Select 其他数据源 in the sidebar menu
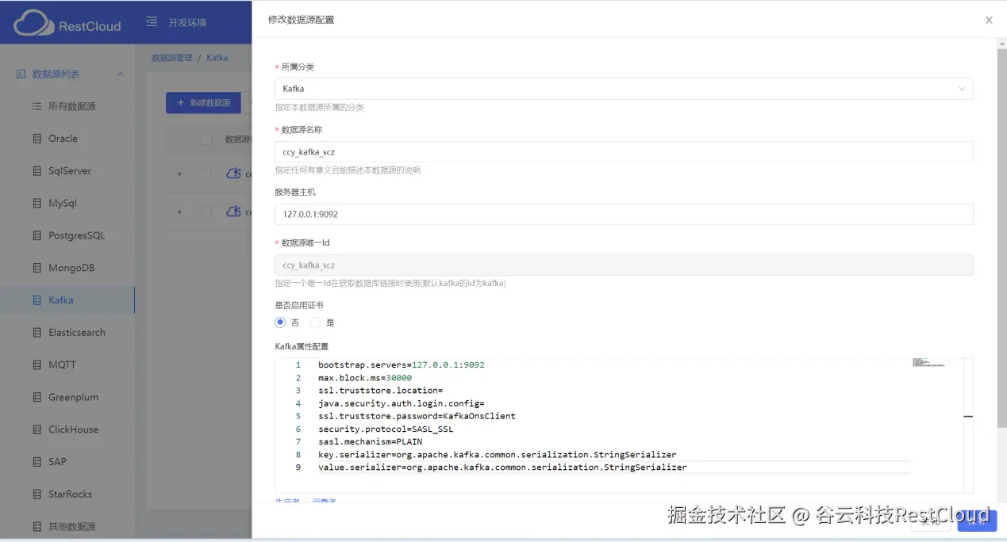 click(67, 526)
